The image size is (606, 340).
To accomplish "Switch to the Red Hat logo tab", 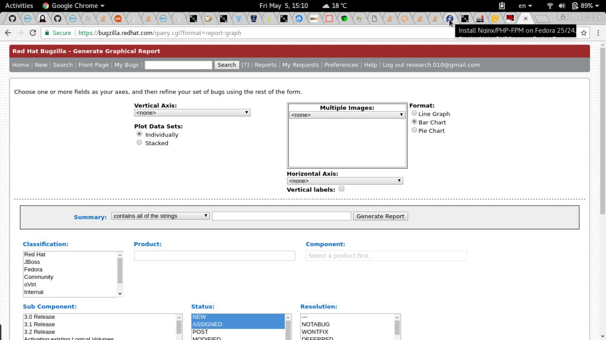I will click(510, 19).
